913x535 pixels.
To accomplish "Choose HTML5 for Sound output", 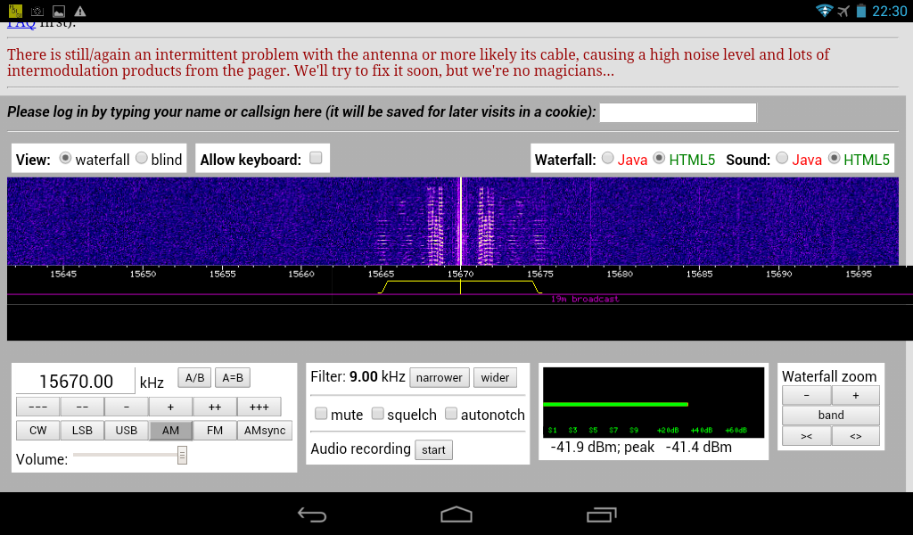I will point(834,159).
